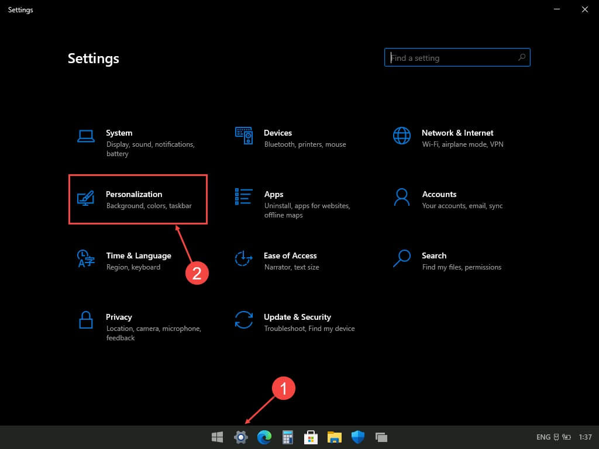This screenshot has height=449, width=599.
Task: Open the System settings title
Action: click(119, 133)
